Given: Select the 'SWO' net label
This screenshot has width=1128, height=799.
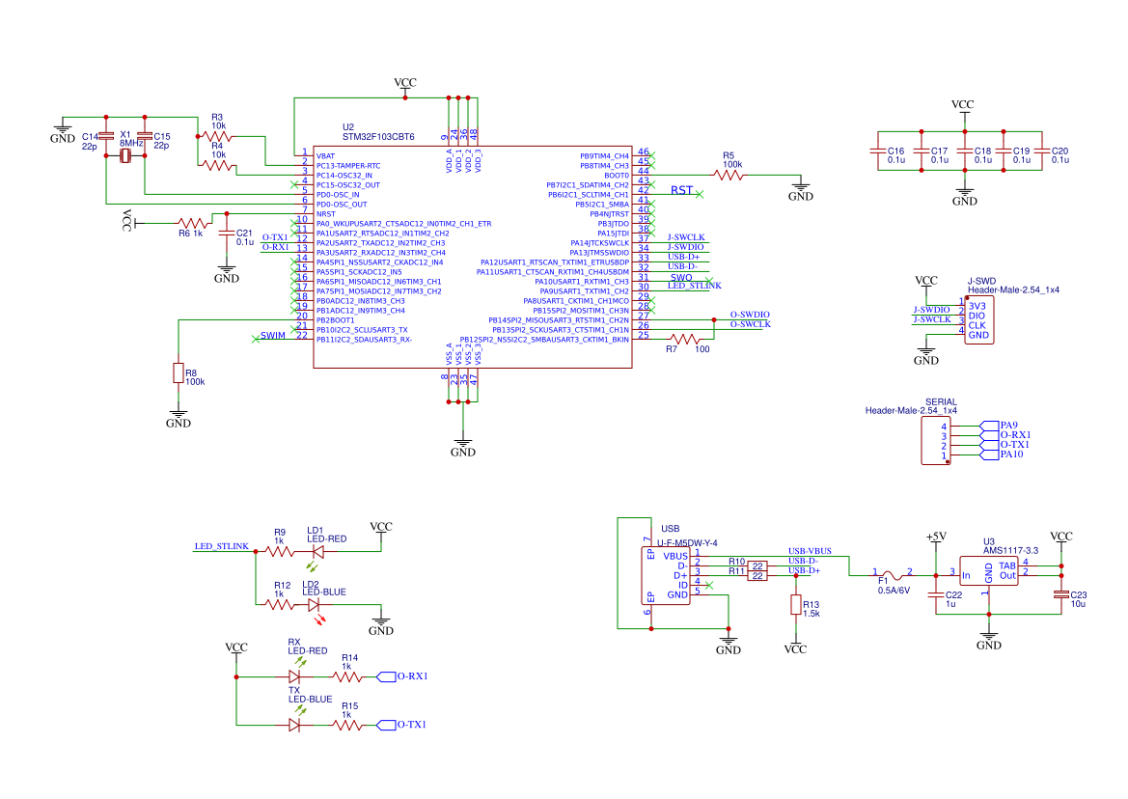Looking at the screenshot, I should pos(681,278).
